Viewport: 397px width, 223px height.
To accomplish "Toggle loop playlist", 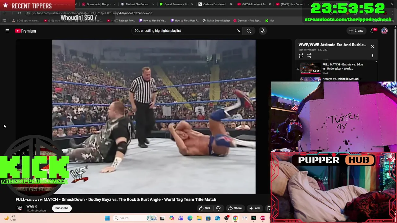I will point(301,56).
